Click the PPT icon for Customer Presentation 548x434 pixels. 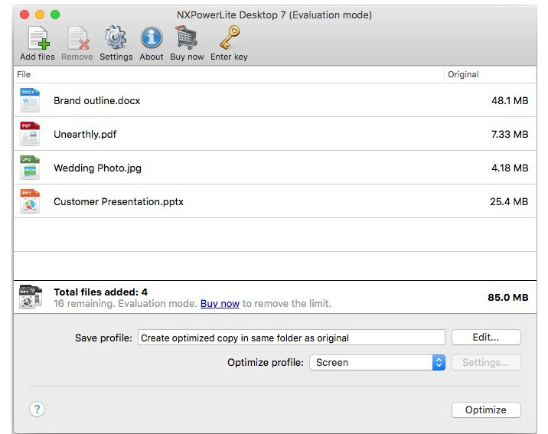tap(30, 201)
